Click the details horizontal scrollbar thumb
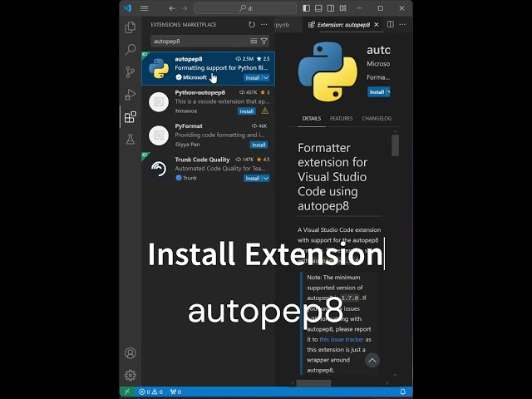Viewport: 532px width, 399px height. pos(313,383)
